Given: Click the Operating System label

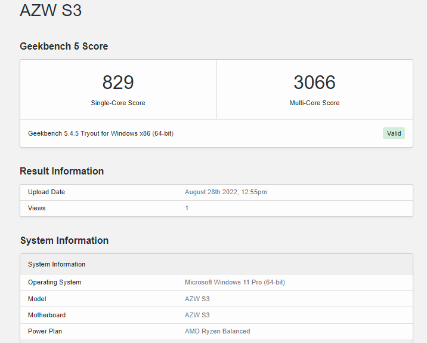Looking at the screenshot, I should pyautogui.click(x=54, y=282).
